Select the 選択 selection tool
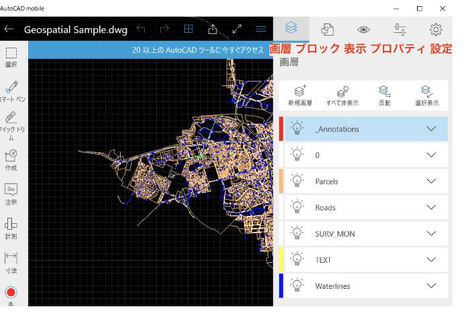 tap(11, 57)
